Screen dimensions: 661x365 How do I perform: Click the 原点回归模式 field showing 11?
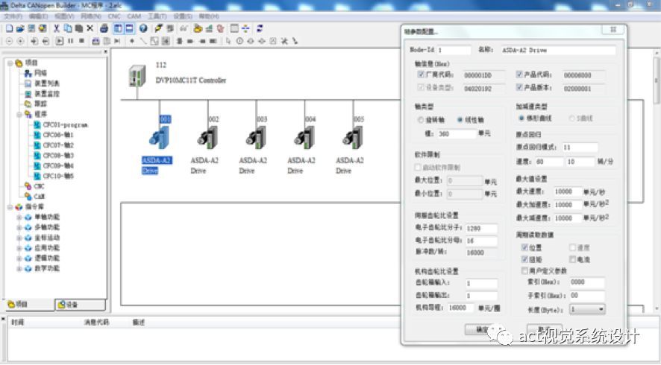click(x=580, y=147)
